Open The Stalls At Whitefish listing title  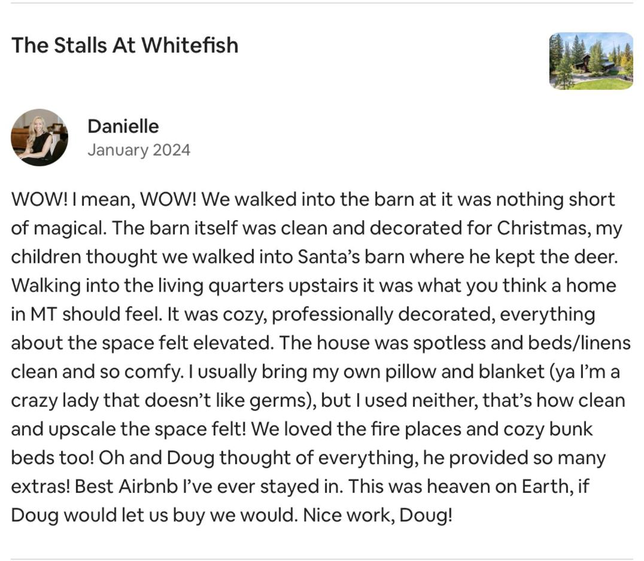tap(125, 45)
